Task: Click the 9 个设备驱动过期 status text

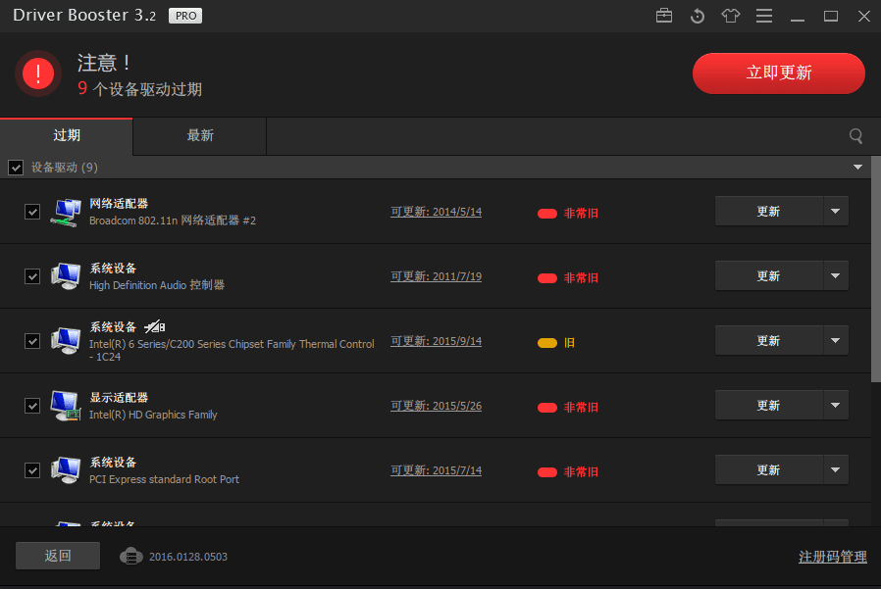Action: [140, 89]
